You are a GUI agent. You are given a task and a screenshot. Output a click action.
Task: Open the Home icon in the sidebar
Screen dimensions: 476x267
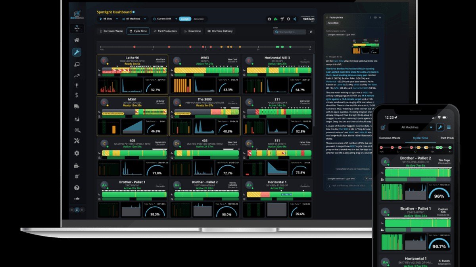coord(77,40)
